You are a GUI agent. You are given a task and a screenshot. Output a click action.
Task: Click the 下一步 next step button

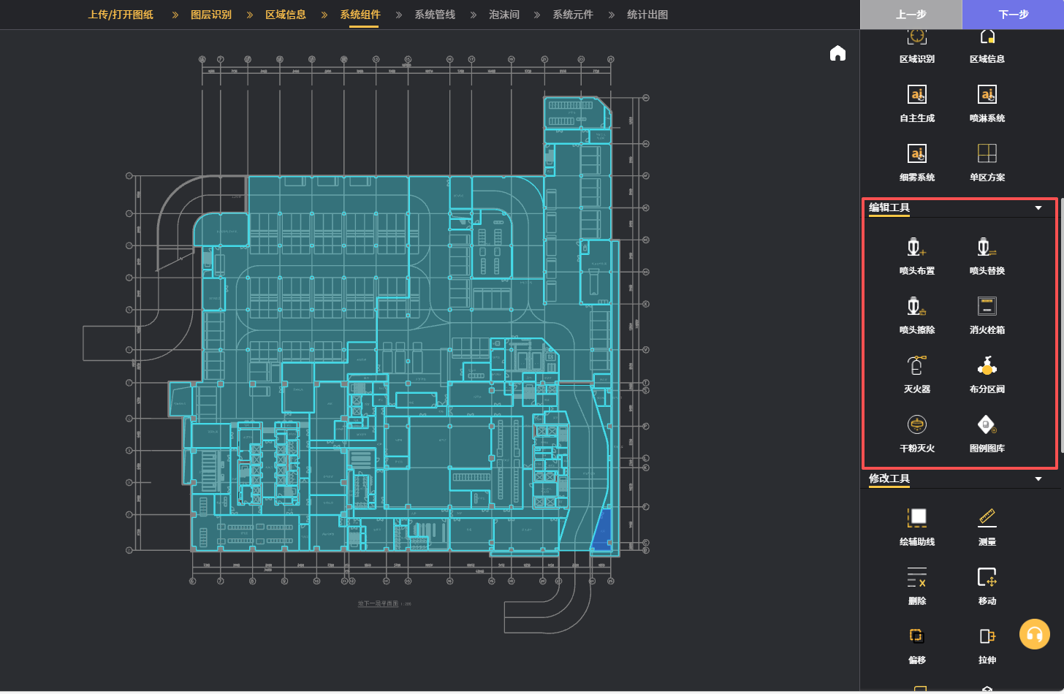(x=1013, y=15)
